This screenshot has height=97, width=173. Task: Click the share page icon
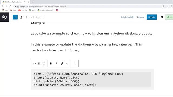168,6
